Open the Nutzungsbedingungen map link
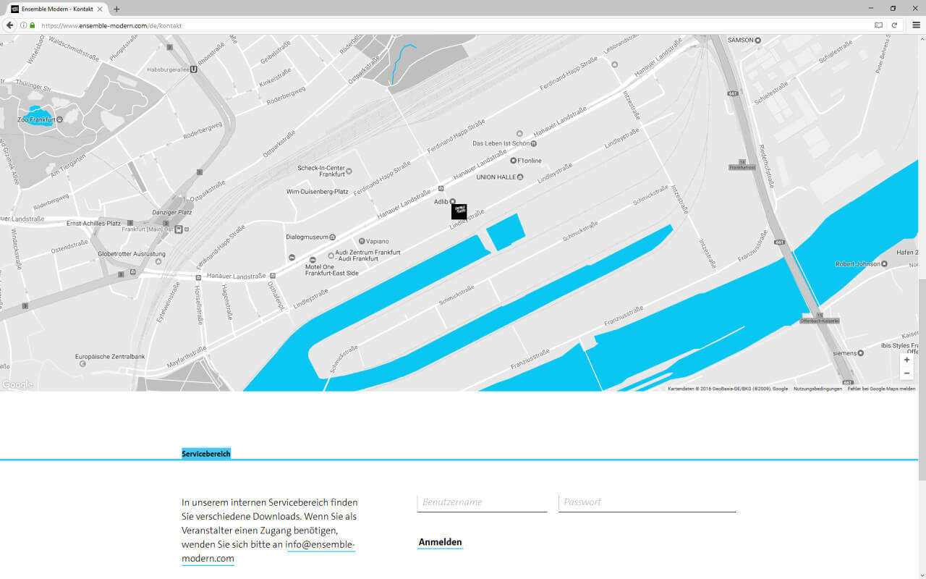926x579 pixels. click(817, 389)
